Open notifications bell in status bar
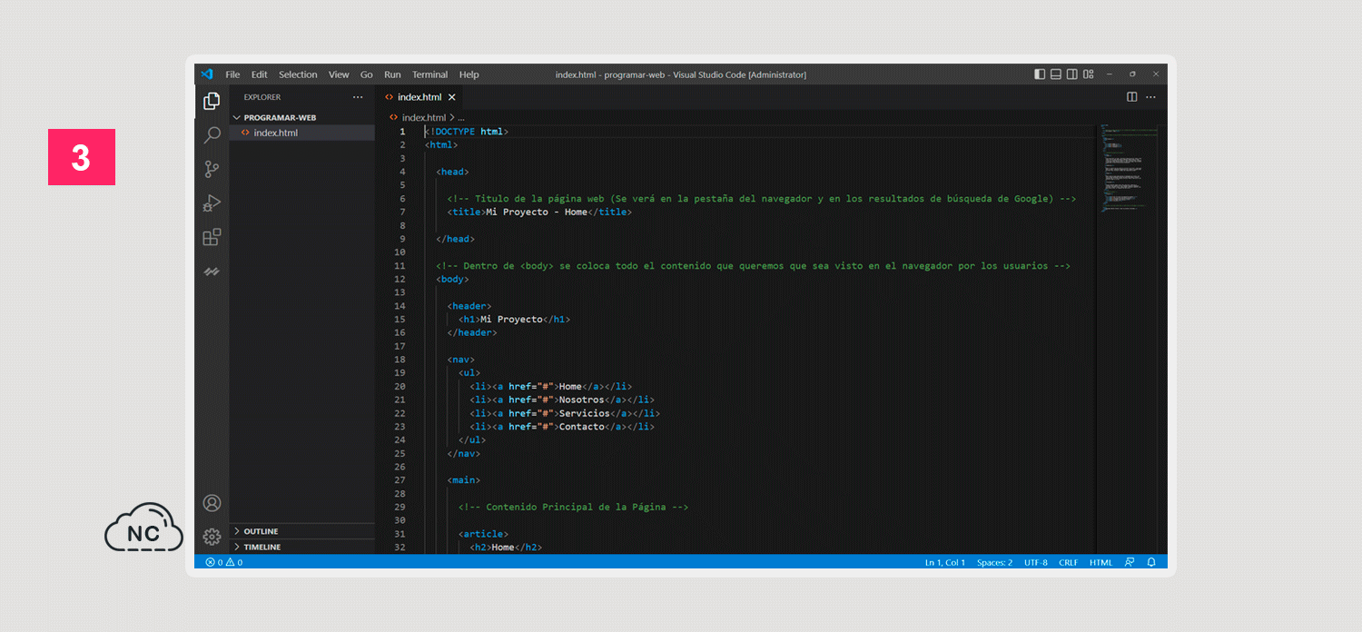The image size is (1362, 632). coord(1151,562)
